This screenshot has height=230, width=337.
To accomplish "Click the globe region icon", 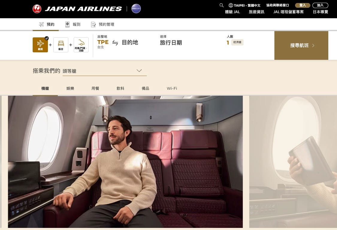I will click(x=231, y=5).
